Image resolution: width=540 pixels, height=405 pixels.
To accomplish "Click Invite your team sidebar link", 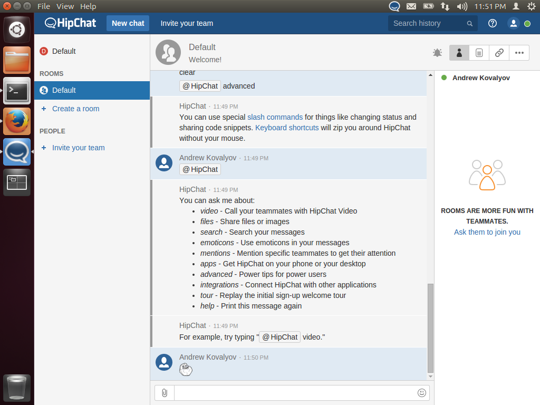I will [79, 148].
